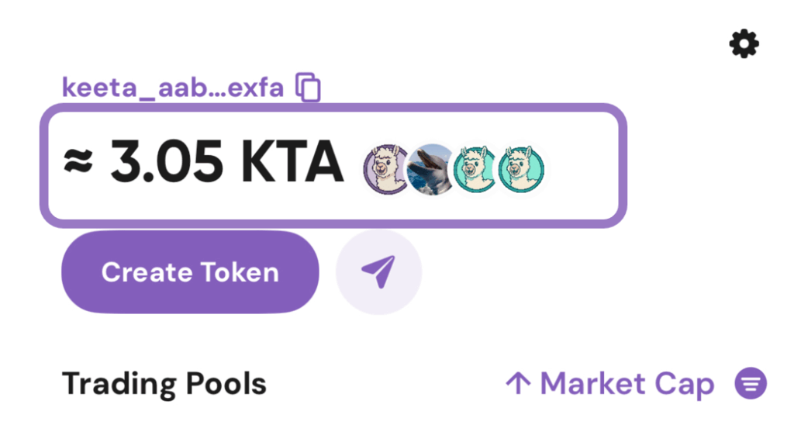Open settings via the gear icon
The height and width of the screenshot is (432, 794).
pyautogui.click(x=744, y=44)
